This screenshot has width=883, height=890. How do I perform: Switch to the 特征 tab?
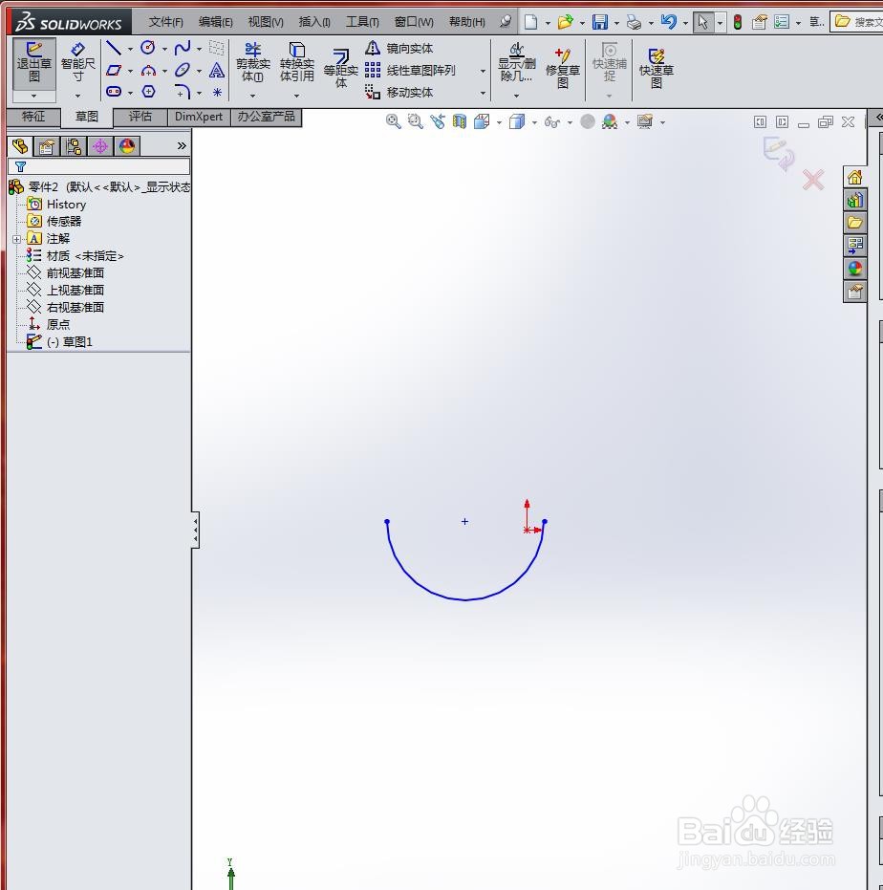click(x=33, y=117)
